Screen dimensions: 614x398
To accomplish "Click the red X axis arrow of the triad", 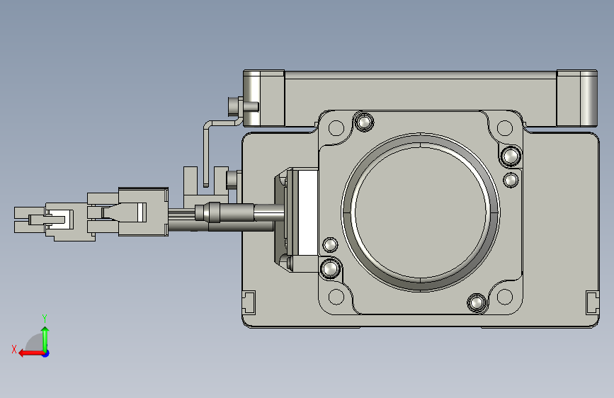I will click(31, 353).
